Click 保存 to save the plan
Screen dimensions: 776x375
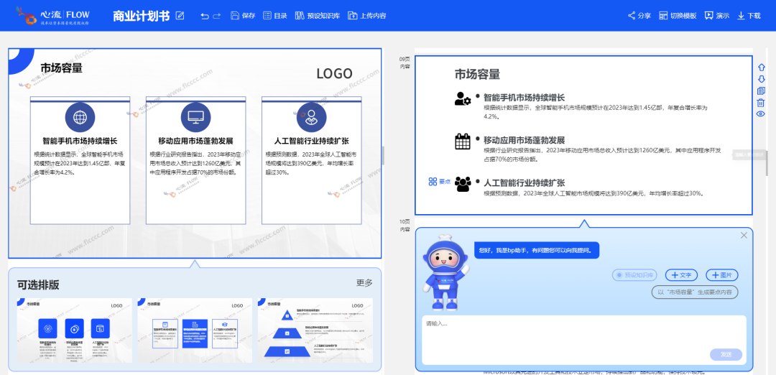tap(243, 16)
